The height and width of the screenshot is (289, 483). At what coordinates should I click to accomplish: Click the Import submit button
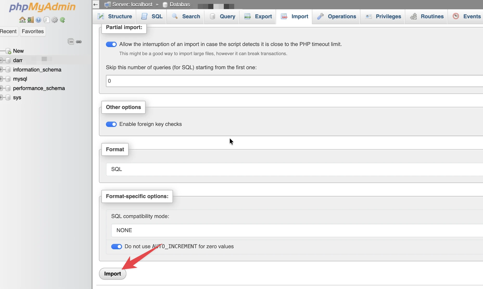tap(112, 274)
